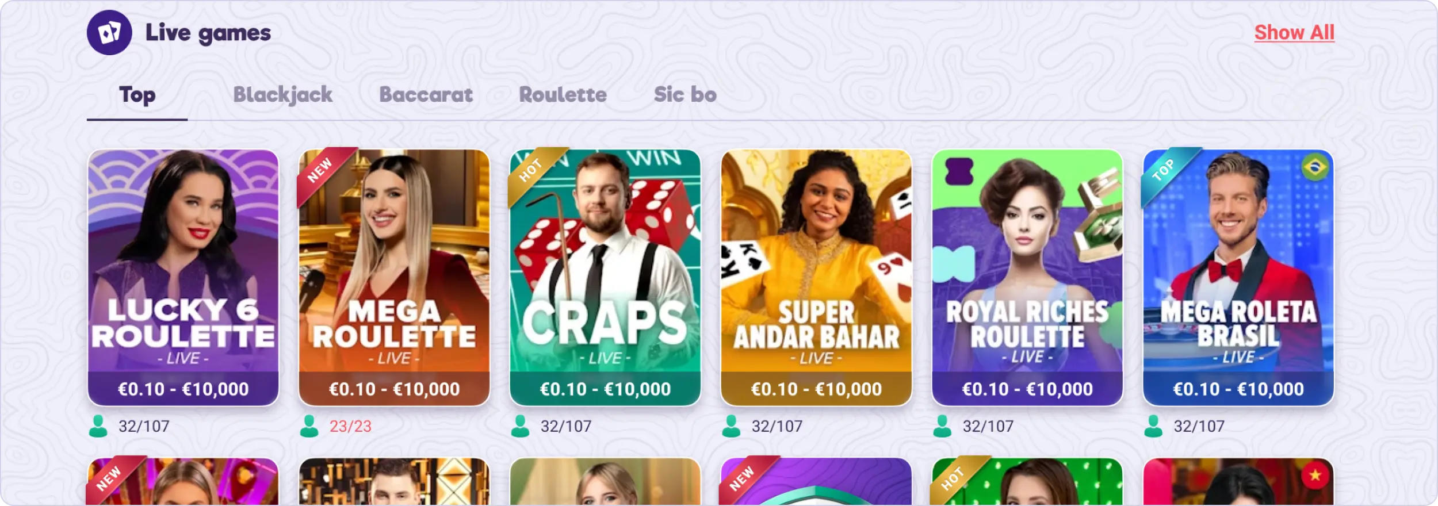Click the Live games cards icon
Viewport: 1438px width, 506px height.
point(109,32)
